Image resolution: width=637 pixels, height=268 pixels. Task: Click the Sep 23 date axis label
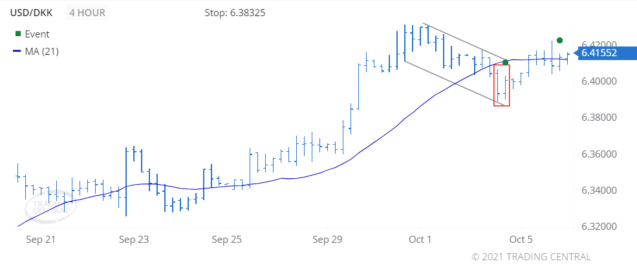coord(135,239)
